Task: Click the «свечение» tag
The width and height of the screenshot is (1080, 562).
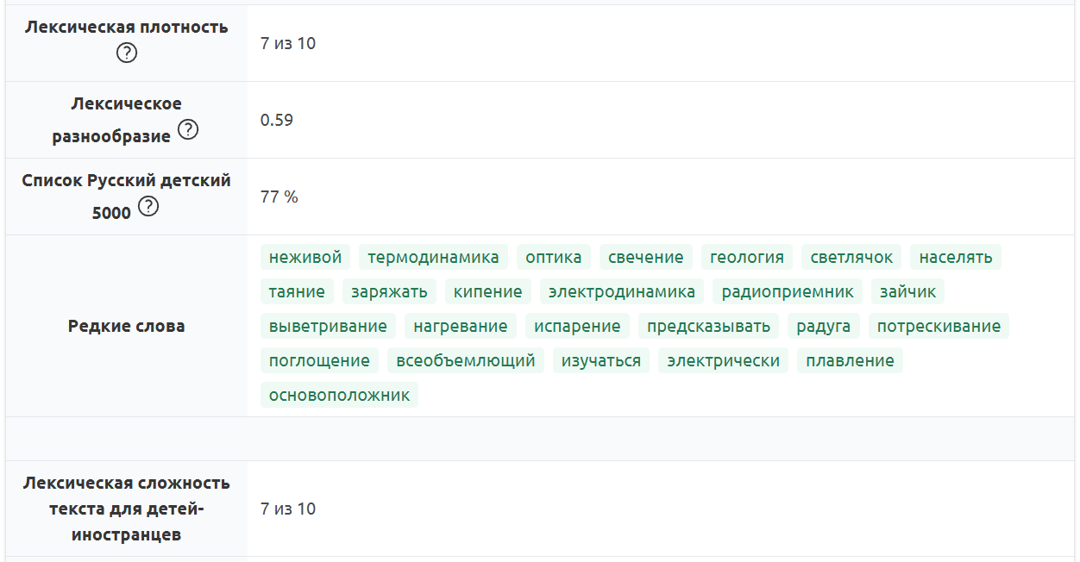Action: [x=645, y=257]
